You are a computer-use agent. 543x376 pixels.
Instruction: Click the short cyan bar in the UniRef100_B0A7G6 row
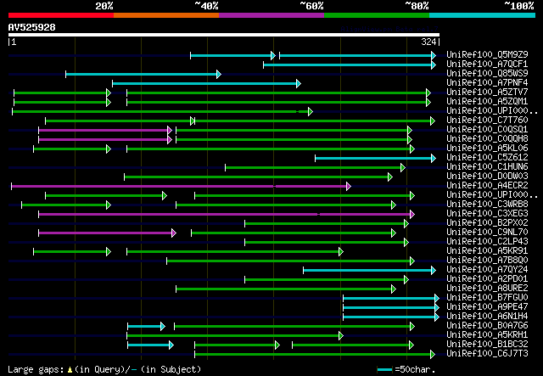(x=147, y=327)
